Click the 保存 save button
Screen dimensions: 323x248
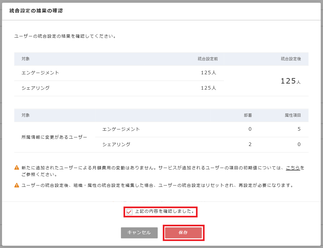pos(184,233)
